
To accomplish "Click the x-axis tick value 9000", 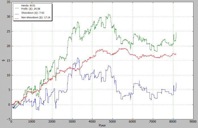I will coord(193,122).
